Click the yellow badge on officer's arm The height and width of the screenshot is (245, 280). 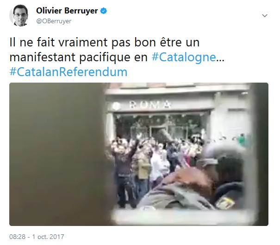tap(224, 203)
